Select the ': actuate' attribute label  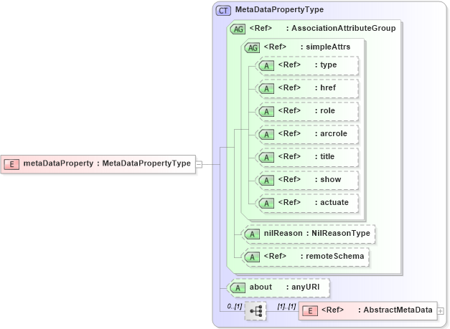click(x=332, y=202)
